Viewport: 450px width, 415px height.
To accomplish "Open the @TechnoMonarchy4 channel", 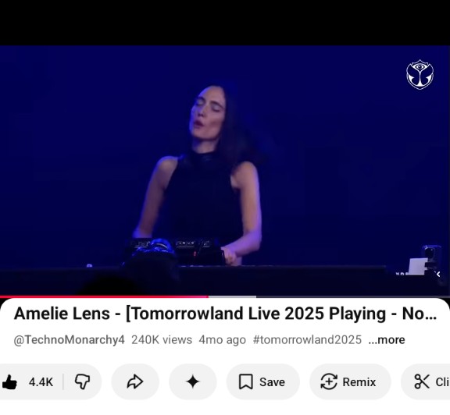I will tap(70, 340).
